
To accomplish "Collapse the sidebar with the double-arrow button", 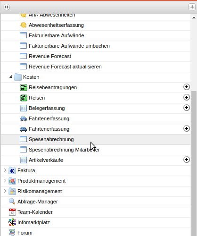I will click(7, 7).
